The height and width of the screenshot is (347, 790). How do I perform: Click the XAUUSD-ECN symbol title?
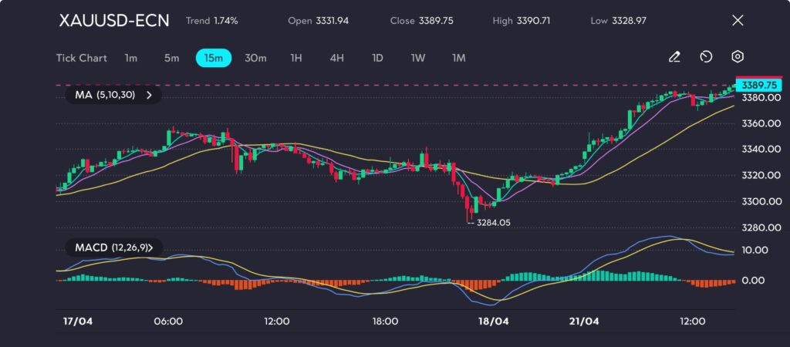[x=114, y=21]
